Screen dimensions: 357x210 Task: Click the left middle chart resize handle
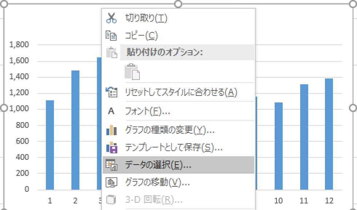(4, 108)
